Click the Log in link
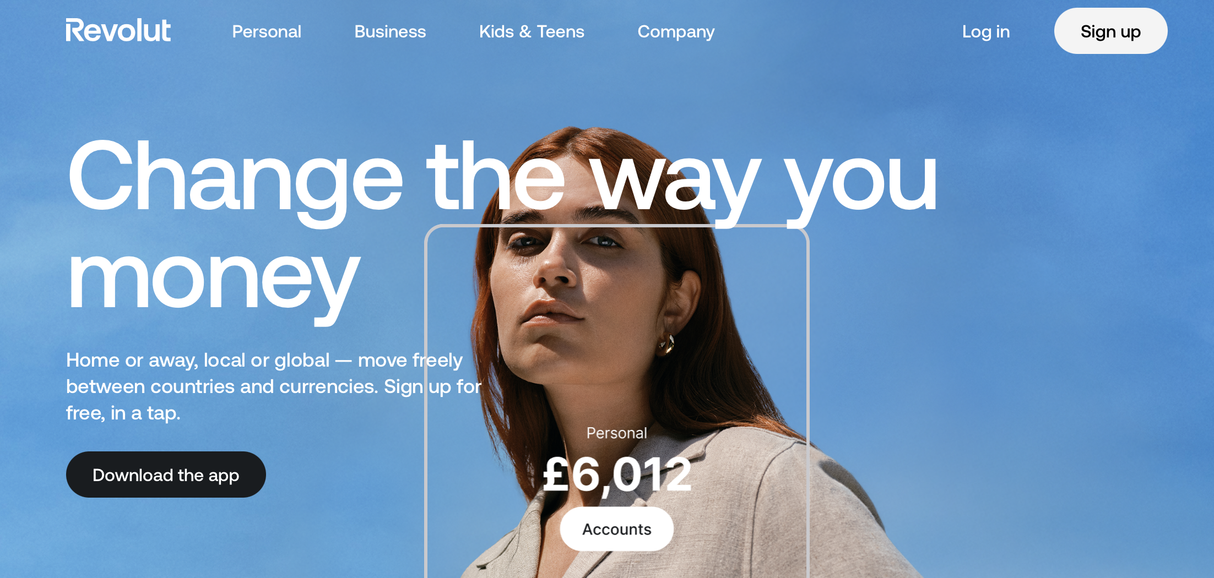 point(986,32)
